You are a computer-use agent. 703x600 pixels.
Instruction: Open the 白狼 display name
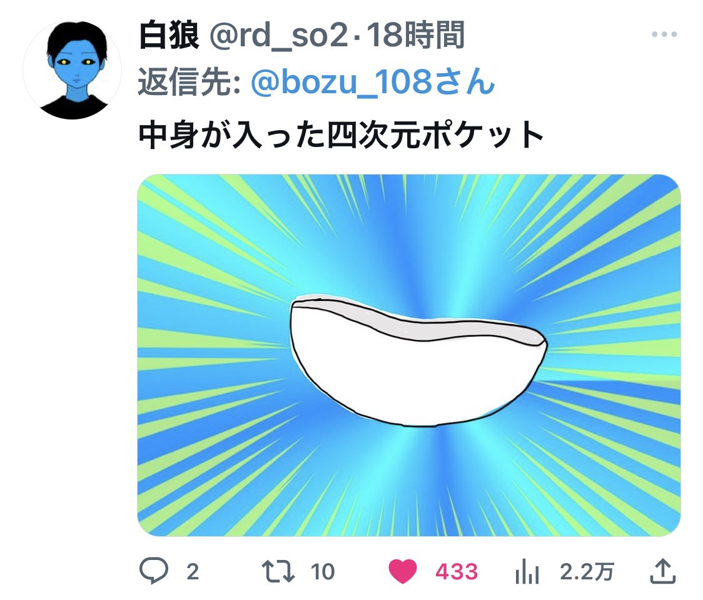pyautogui.click(x=169, y=35)
